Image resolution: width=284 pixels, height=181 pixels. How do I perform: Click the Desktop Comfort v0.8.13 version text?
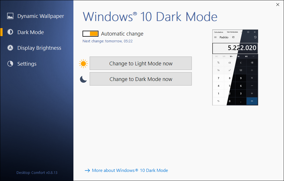[37, 172]
